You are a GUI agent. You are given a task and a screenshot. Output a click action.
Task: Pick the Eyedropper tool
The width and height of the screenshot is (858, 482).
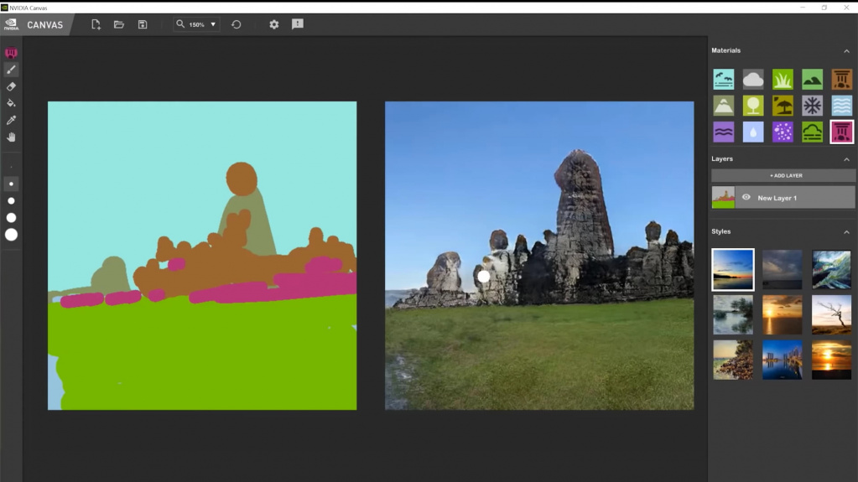click(11, 120)
